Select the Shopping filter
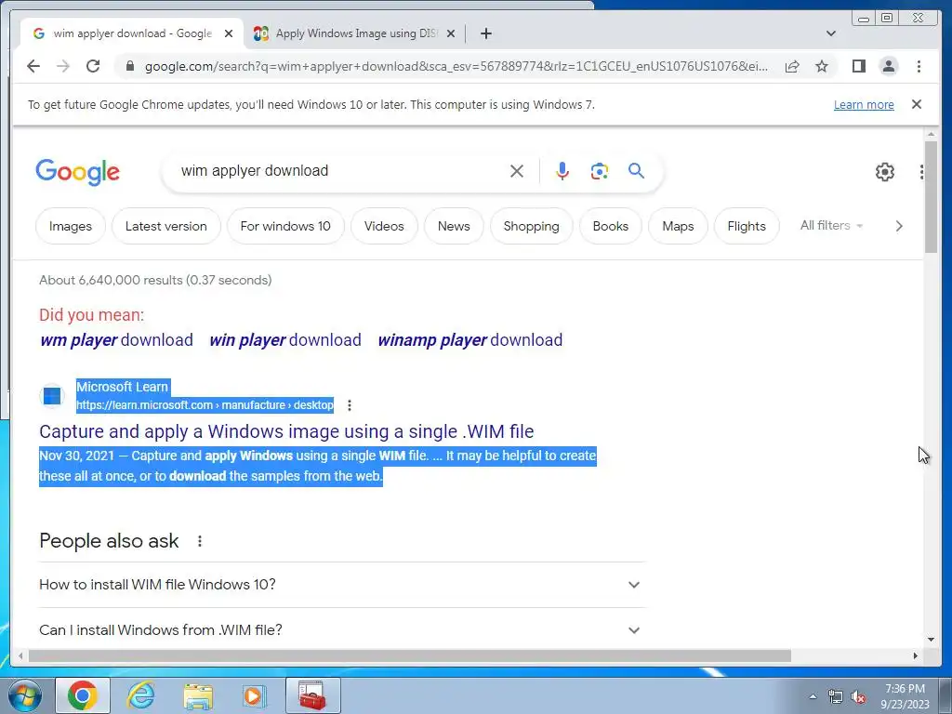The height and width of the screenshot is (714, 952). tap(531, 226)
